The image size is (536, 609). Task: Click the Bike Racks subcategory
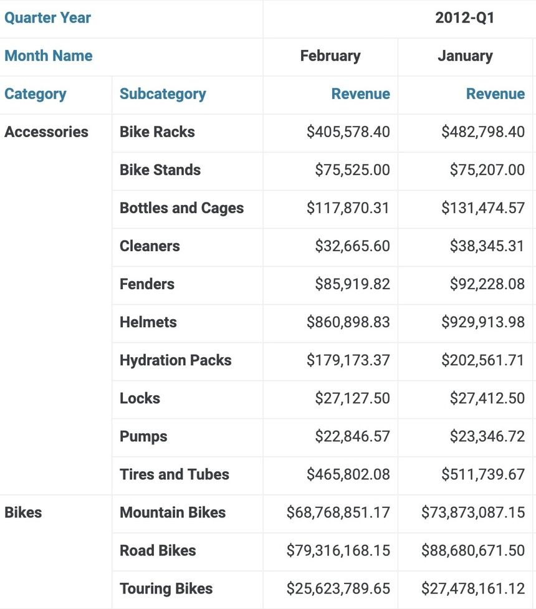click(157, 132)
